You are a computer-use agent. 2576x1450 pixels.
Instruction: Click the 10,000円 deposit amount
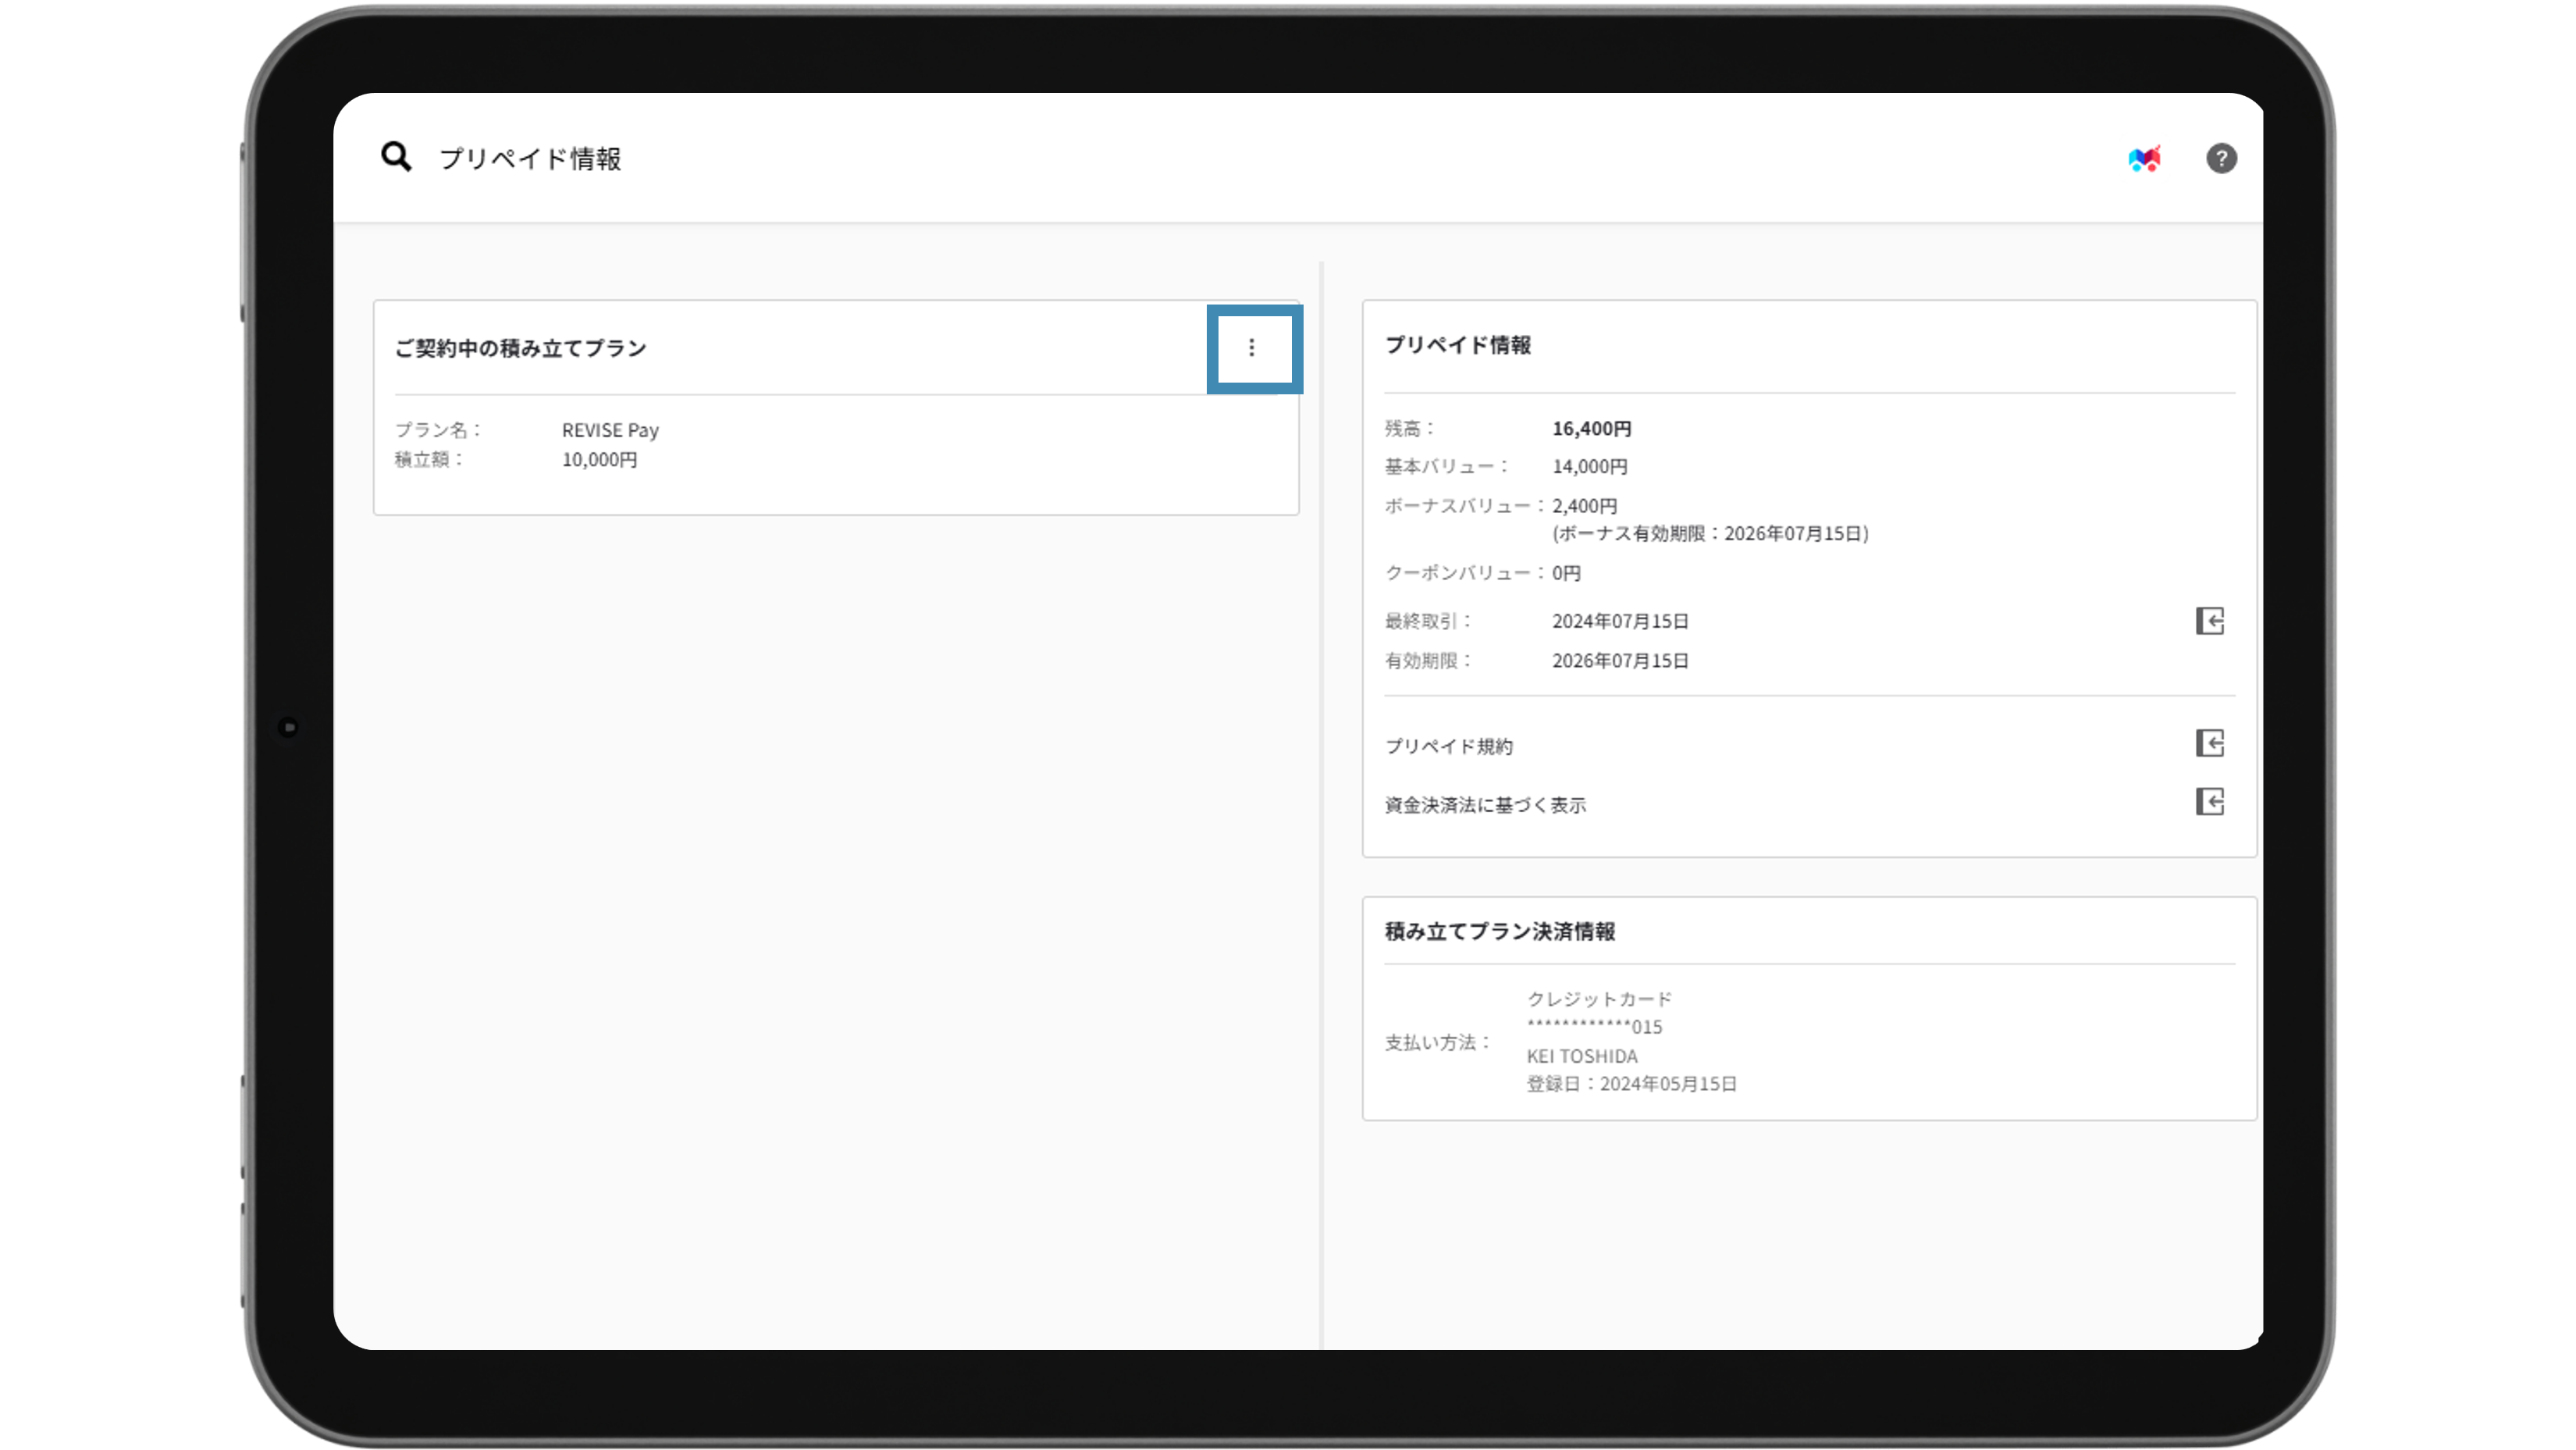click(x=599, y=460)
